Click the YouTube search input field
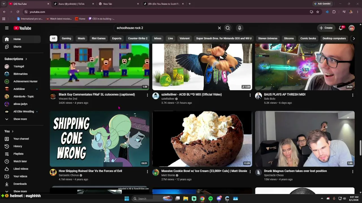362x203 pixels. tap(165, 28)
